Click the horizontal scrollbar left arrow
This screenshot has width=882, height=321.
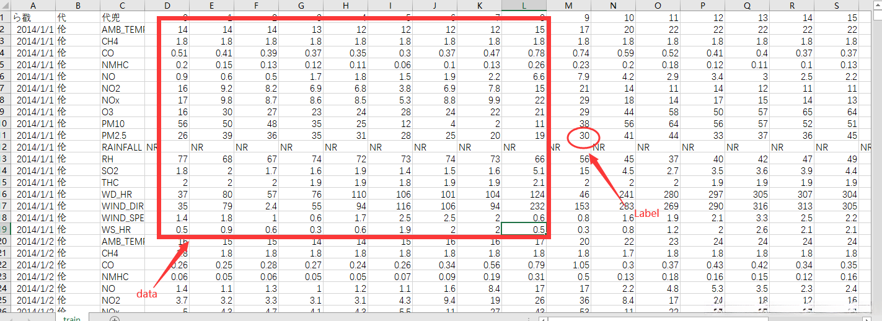click(544, 319)
